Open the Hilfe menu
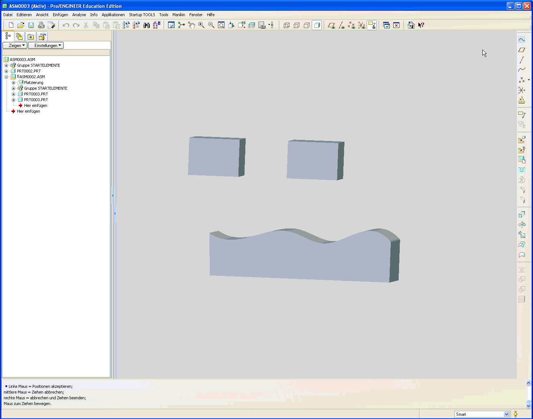This screenshot has height=419, width=533. pyautogui.click(x=211, y=15)
